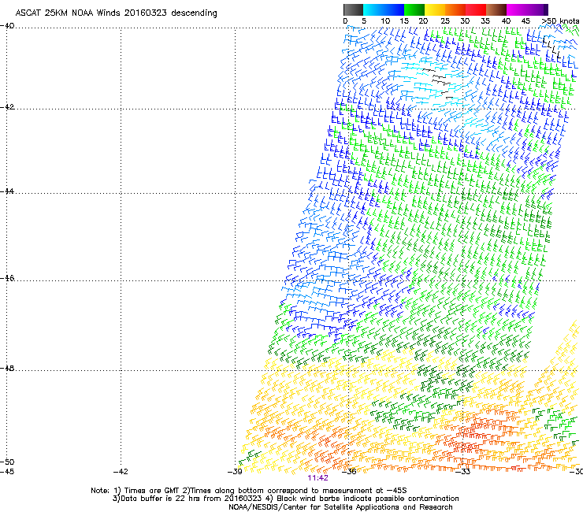Screen dimensions: 583x512
Task: Select the dark blue 10-15 knots color segment
Action: [x=394, y=9]
